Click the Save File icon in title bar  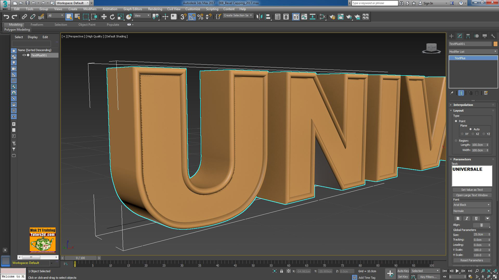point(27,3)
